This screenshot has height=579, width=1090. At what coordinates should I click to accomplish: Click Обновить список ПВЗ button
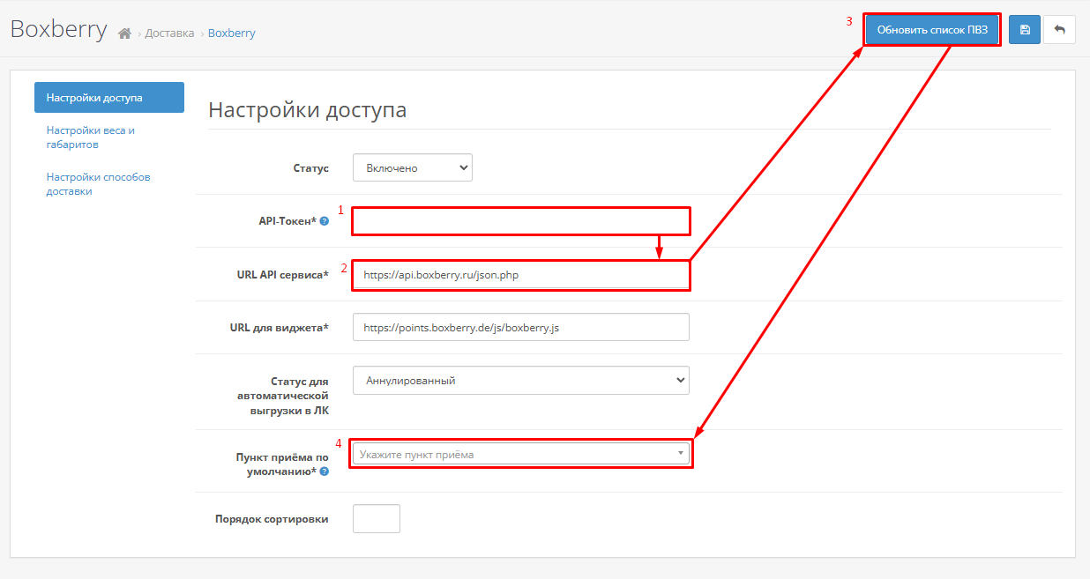tap(932, 29)
